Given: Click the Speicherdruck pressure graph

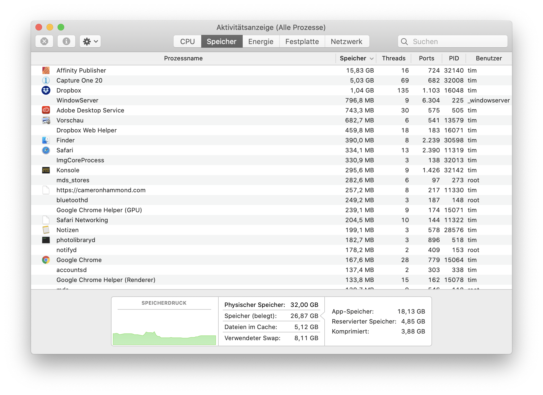Looking at the screenshot, I should pos(164,327).
